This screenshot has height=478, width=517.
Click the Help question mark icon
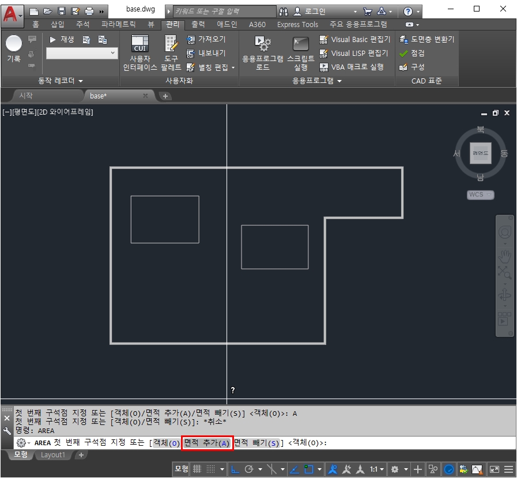click(408, 12)
